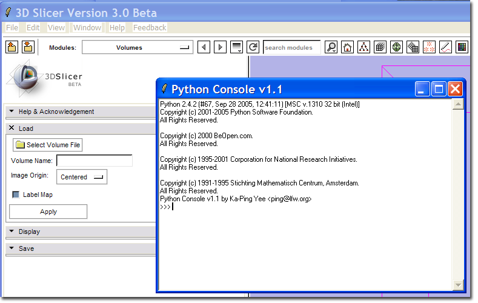This screenshot has width=478, height=303.
Task: Go to next module with right arrow
Action: tap(221, 47)
